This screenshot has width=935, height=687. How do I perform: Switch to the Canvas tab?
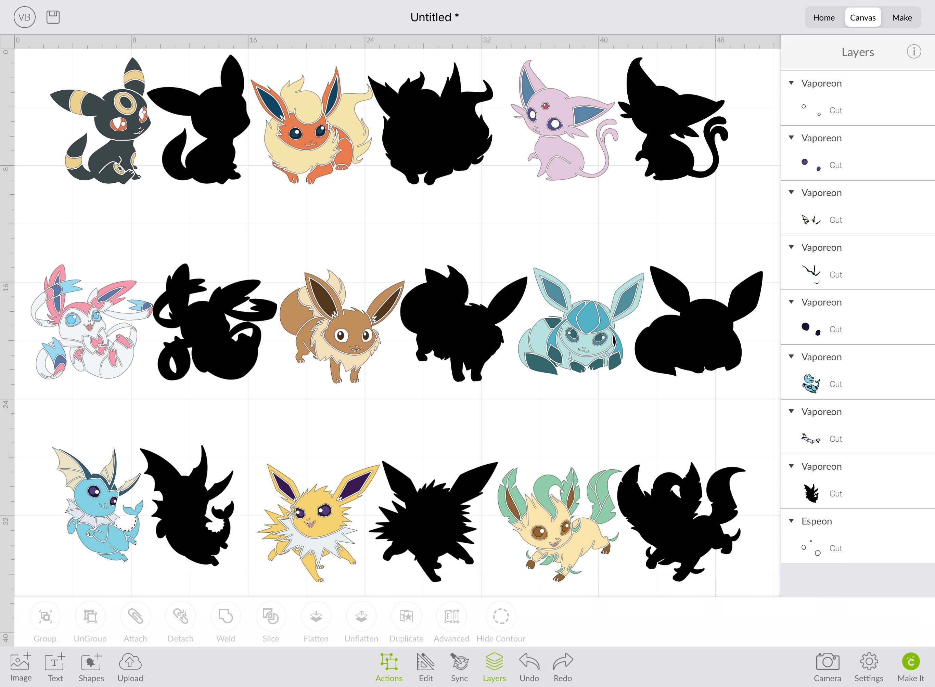[x=863, y=17]
